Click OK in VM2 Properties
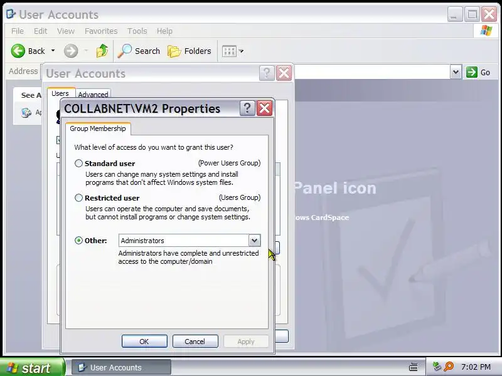The width and height of the screenshot is (502, 376). pos(144,342)
